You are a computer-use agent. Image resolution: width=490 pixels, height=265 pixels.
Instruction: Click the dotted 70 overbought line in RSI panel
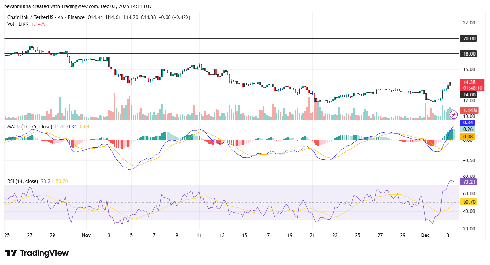click(x=226, y=185)
